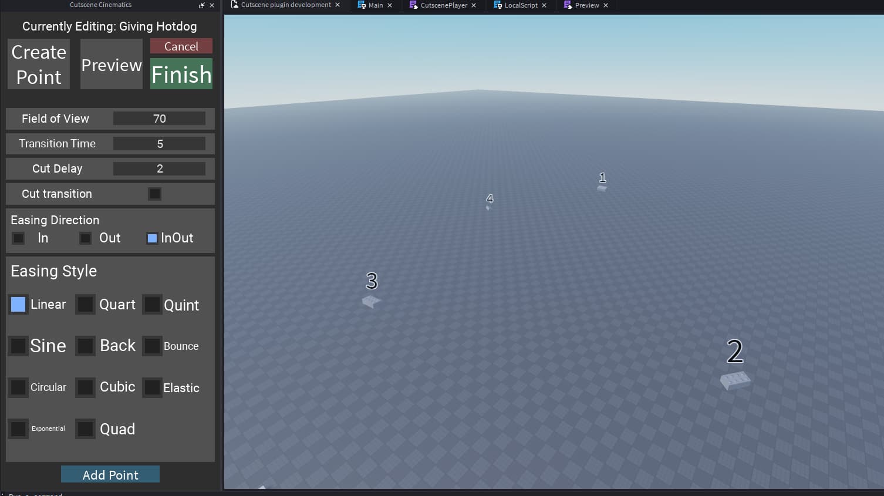This screenshot has height=496, width=884.
Task: Edit the Field of View value
Action: [159, 119]
